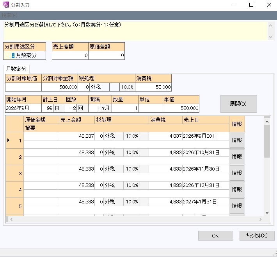Click the 売上日 column header
The height and width of the screenshot is (257, 277).
[206, 120]
